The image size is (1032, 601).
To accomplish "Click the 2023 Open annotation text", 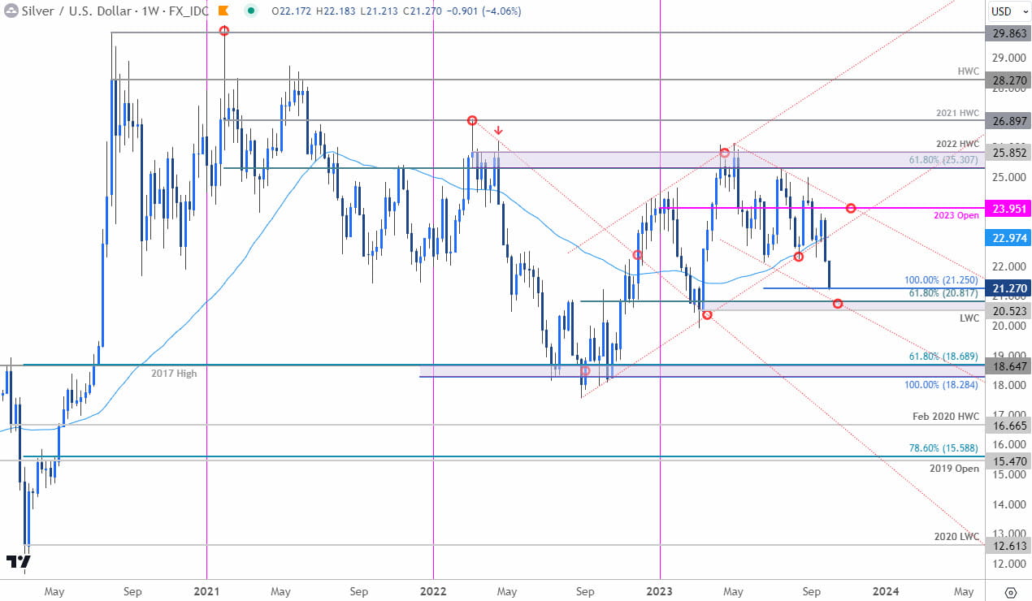I will (956, 216).
